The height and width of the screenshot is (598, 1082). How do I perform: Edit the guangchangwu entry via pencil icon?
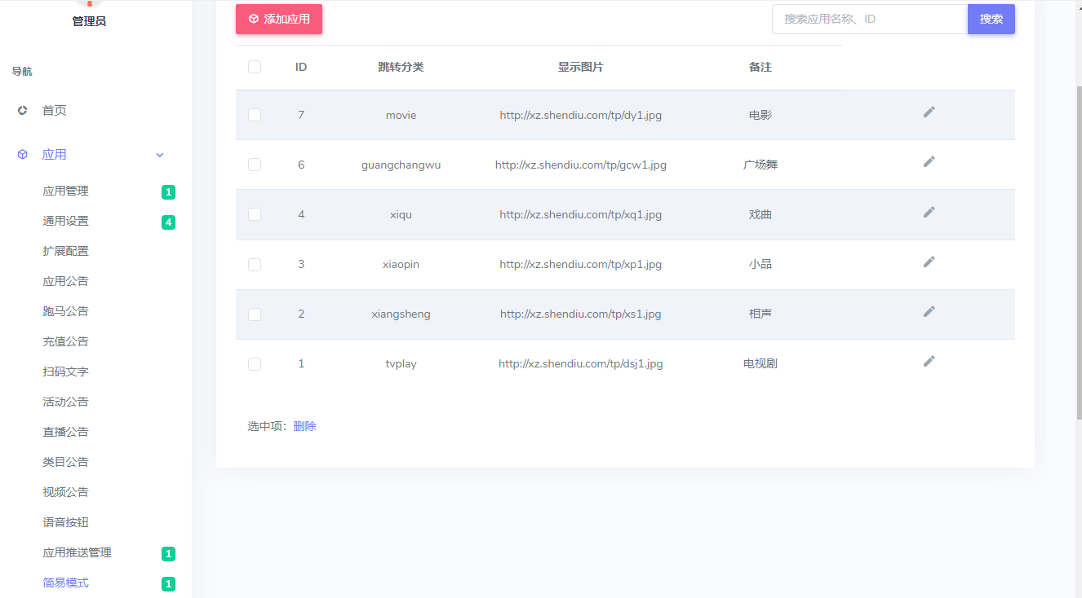pyautogui.click(x=929, y=162)
